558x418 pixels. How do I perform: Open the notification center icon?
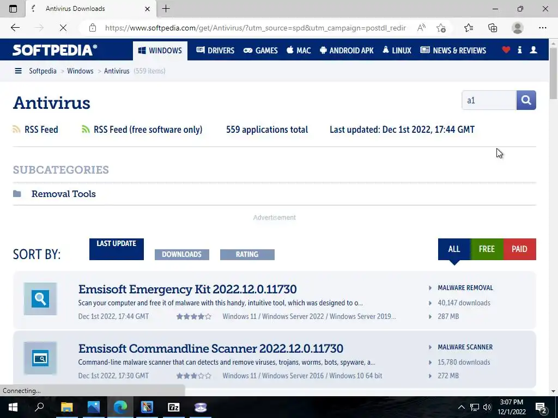[x=541, y=407]
